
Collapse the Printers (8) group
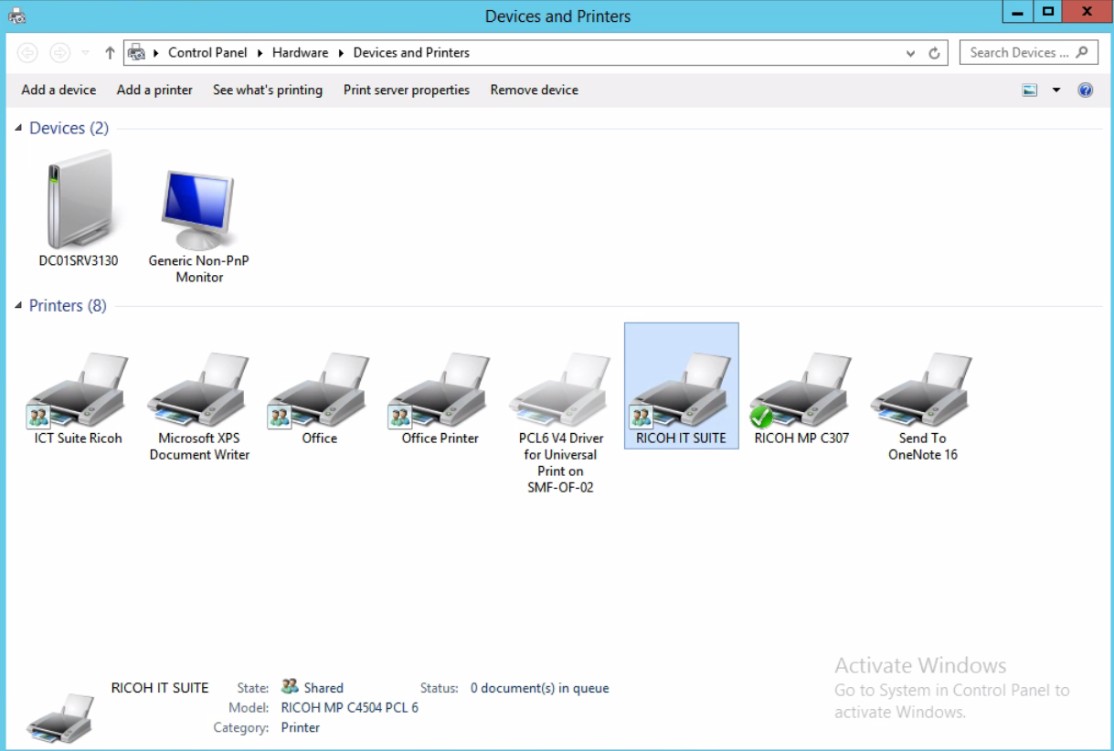(x=18, y=306)
